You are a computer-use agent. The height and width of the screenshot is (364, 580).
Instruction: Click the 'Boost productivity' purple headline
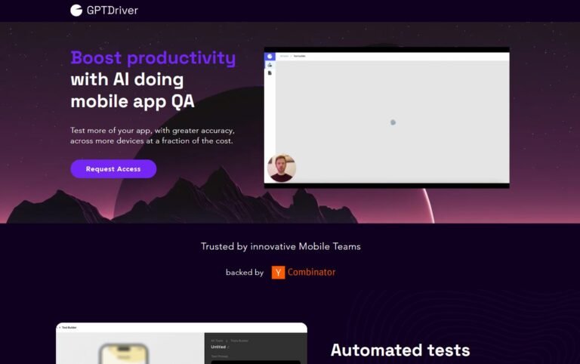point(153,58)
